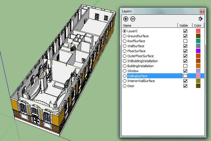Open InteriorWallSurface olive color swatch
This screenshot has height=141, width=211.
tap(198, 81)
